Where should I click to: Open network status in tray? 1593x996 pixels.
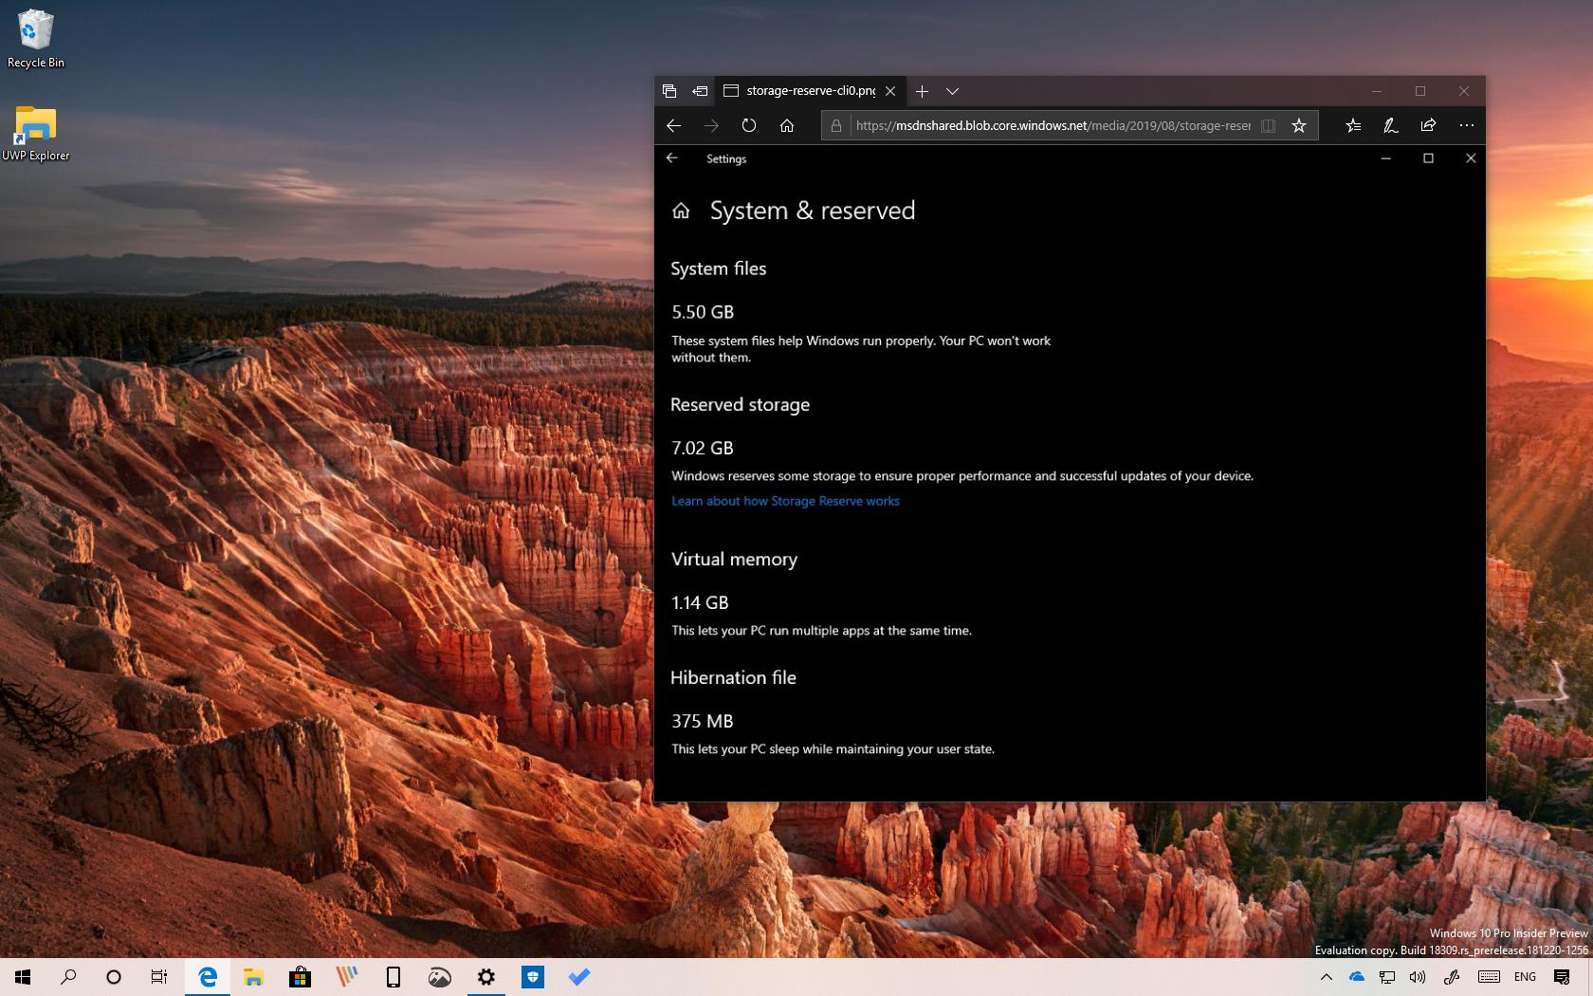coord(1387,977)
